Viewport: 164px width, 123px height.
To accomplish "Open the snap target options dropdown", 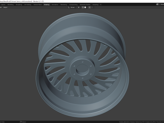I will click(x=86, y=7).
